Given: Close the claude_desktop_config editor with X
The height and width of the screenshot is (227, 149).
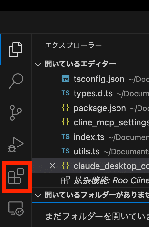Looking at the screenshot, I should click(53, 166).
